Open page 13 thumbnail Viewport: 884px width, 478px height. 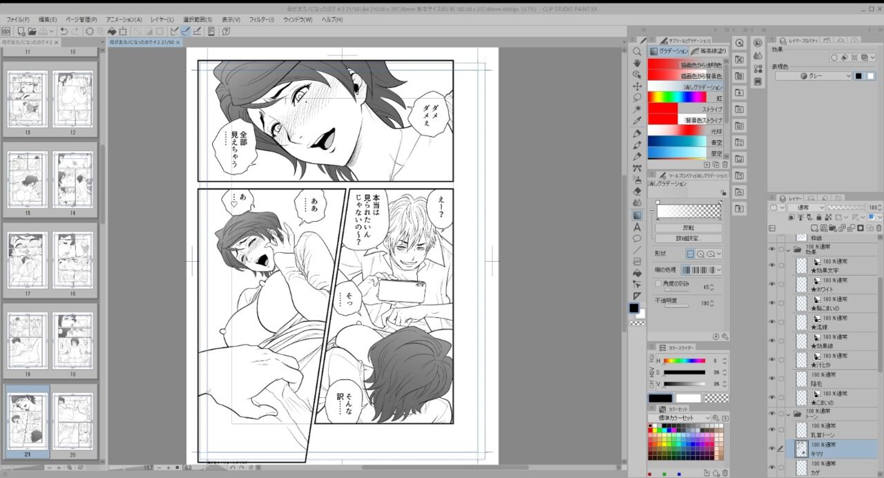coord(28,99)
